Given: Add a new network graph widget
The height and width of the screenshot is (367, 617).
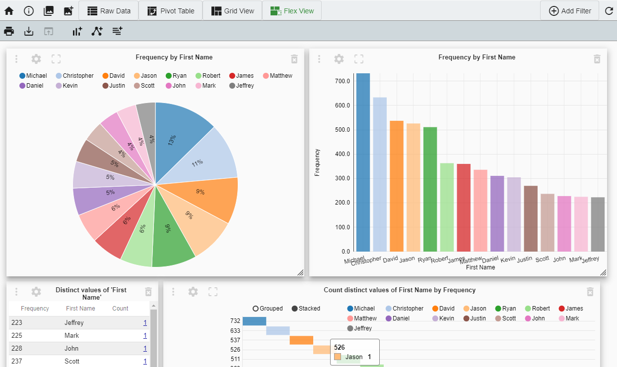Looking at the screenshot, I should coord(97,31).
